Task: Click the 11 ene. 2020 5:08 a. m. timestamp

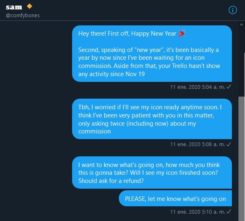Action: (197, 144)
